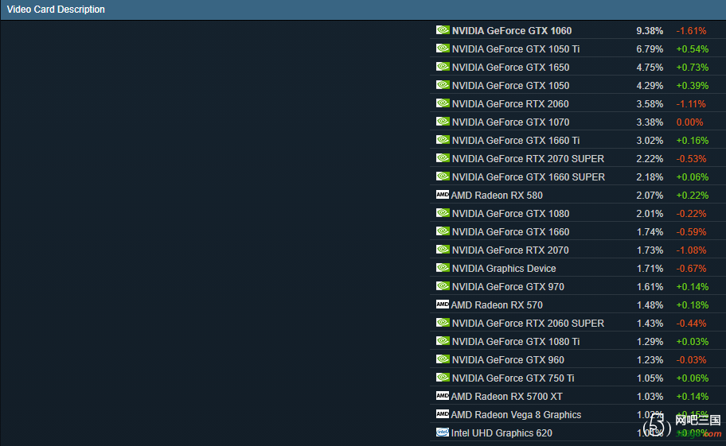Select the NVIDIA GeForce GTX 1060 name
The image size is (726, 446).
point(512,30)
